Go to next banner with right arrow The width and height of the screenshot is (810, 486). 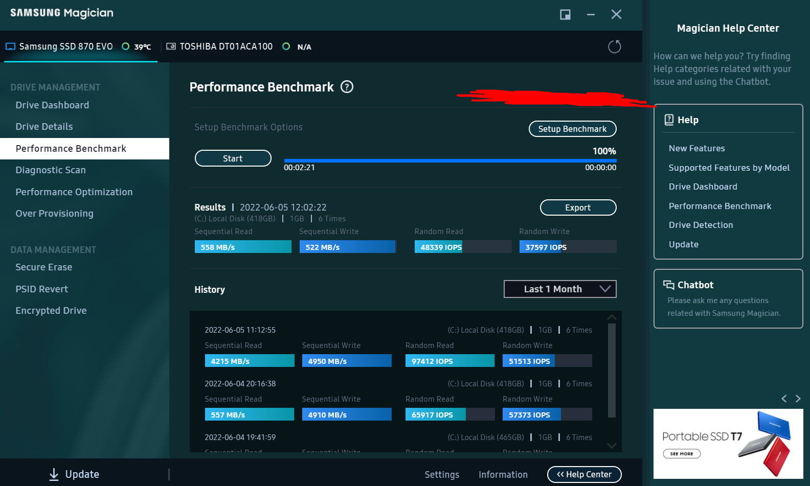coord(798,399)
